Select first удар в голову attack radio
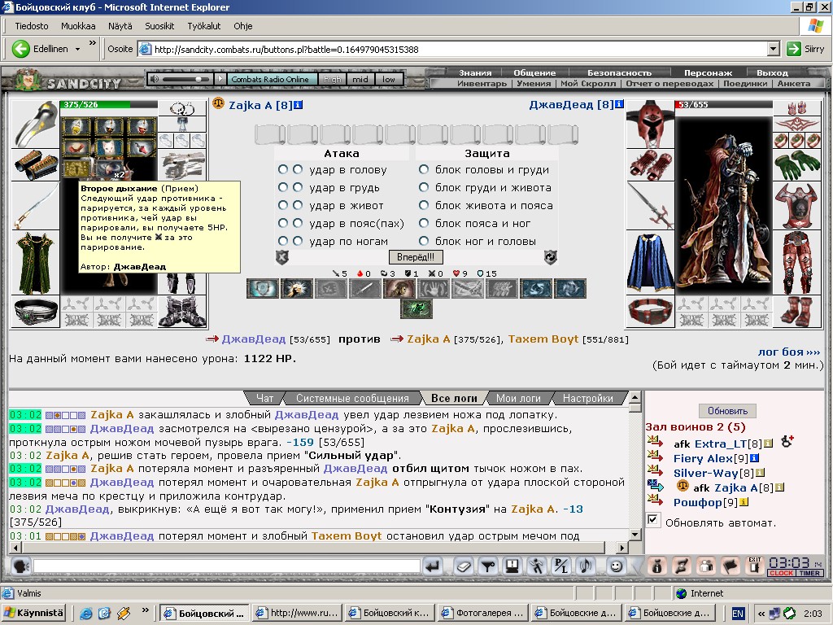This screenshot has height=625, width=833. (x=283, y=169)
